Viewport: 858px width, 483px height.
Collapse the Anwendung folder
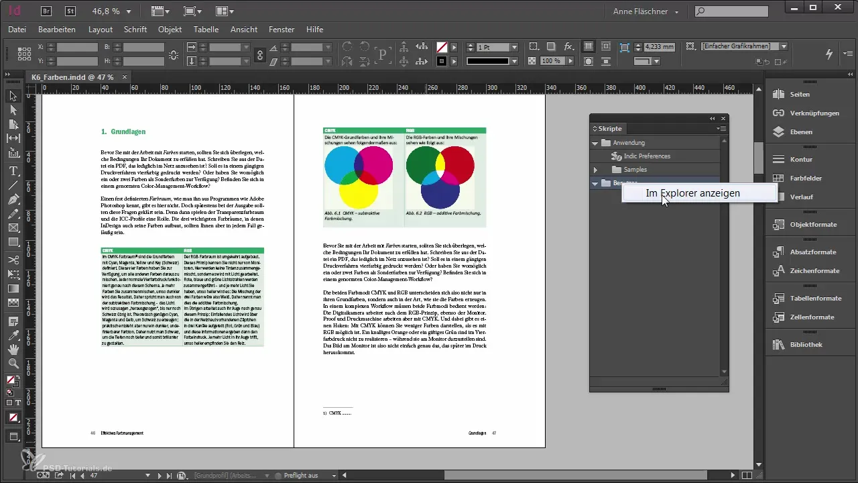pos(595,143)
